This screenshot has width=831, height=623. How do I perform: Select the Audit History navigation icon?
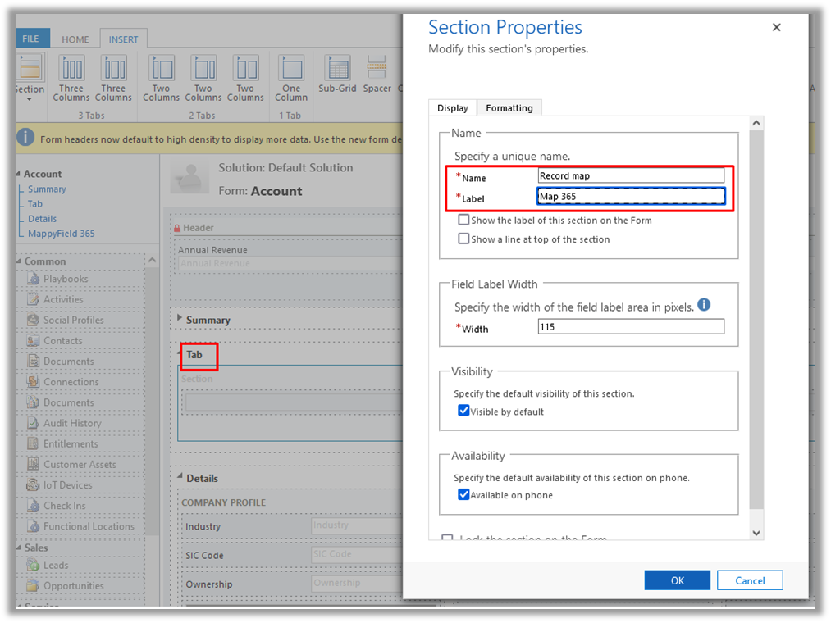pos(33,423)
